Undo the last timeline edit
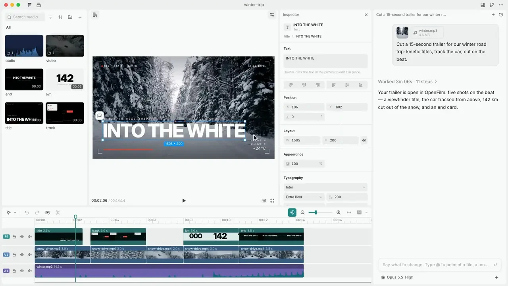This screenshot has width=508, height=286. (x=27, y=213)
